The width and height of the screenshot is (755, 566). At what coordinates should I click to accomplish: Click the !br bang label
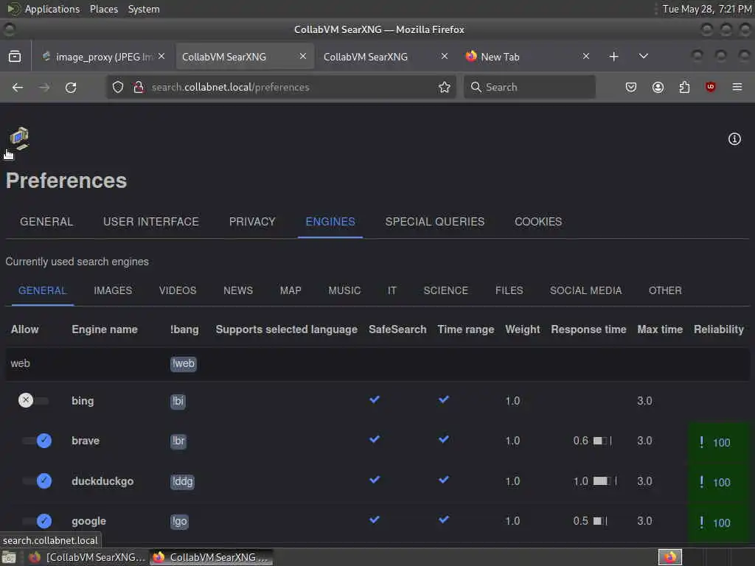coord(178,441)
